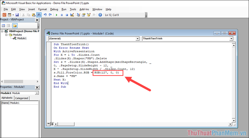The height and width of the screenshot is (138, 249).
Task: Open the Module1 Module object dropdown
Action: tap(37, 93)
